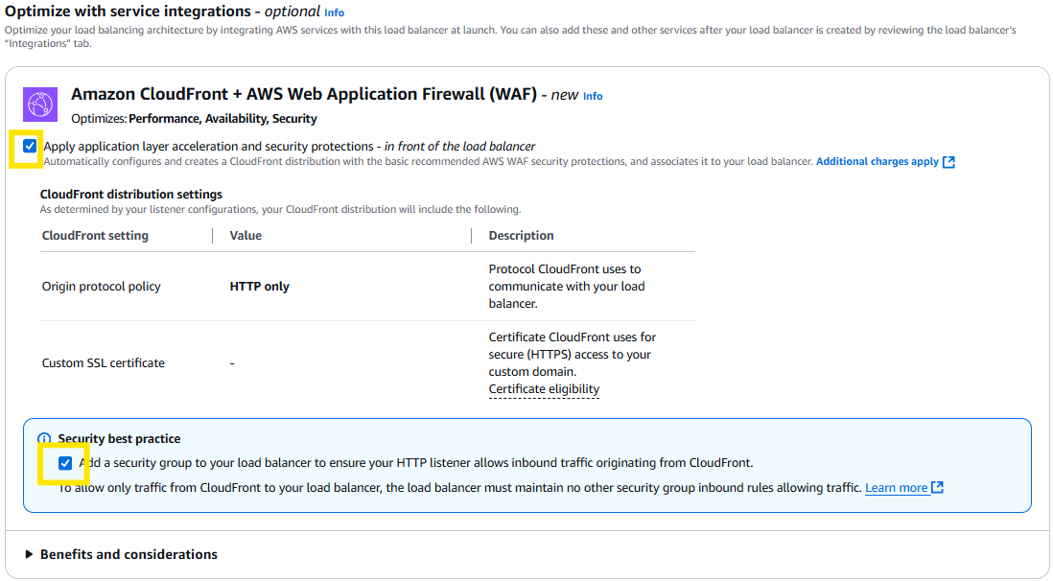
Task: Click the external link icon after Additional charges apply
Action: click(948, 162)
